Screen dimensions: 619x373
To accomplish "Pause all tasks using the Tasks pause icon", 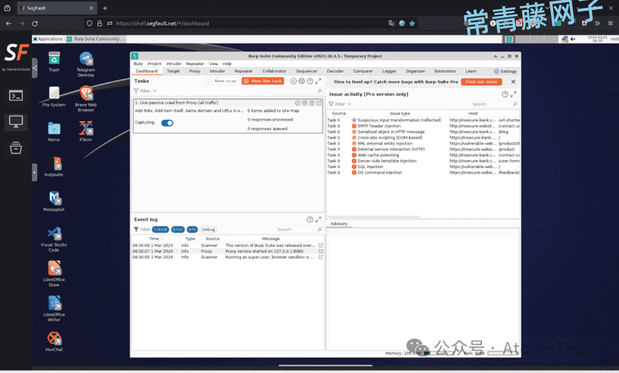I will pos(293,81).
